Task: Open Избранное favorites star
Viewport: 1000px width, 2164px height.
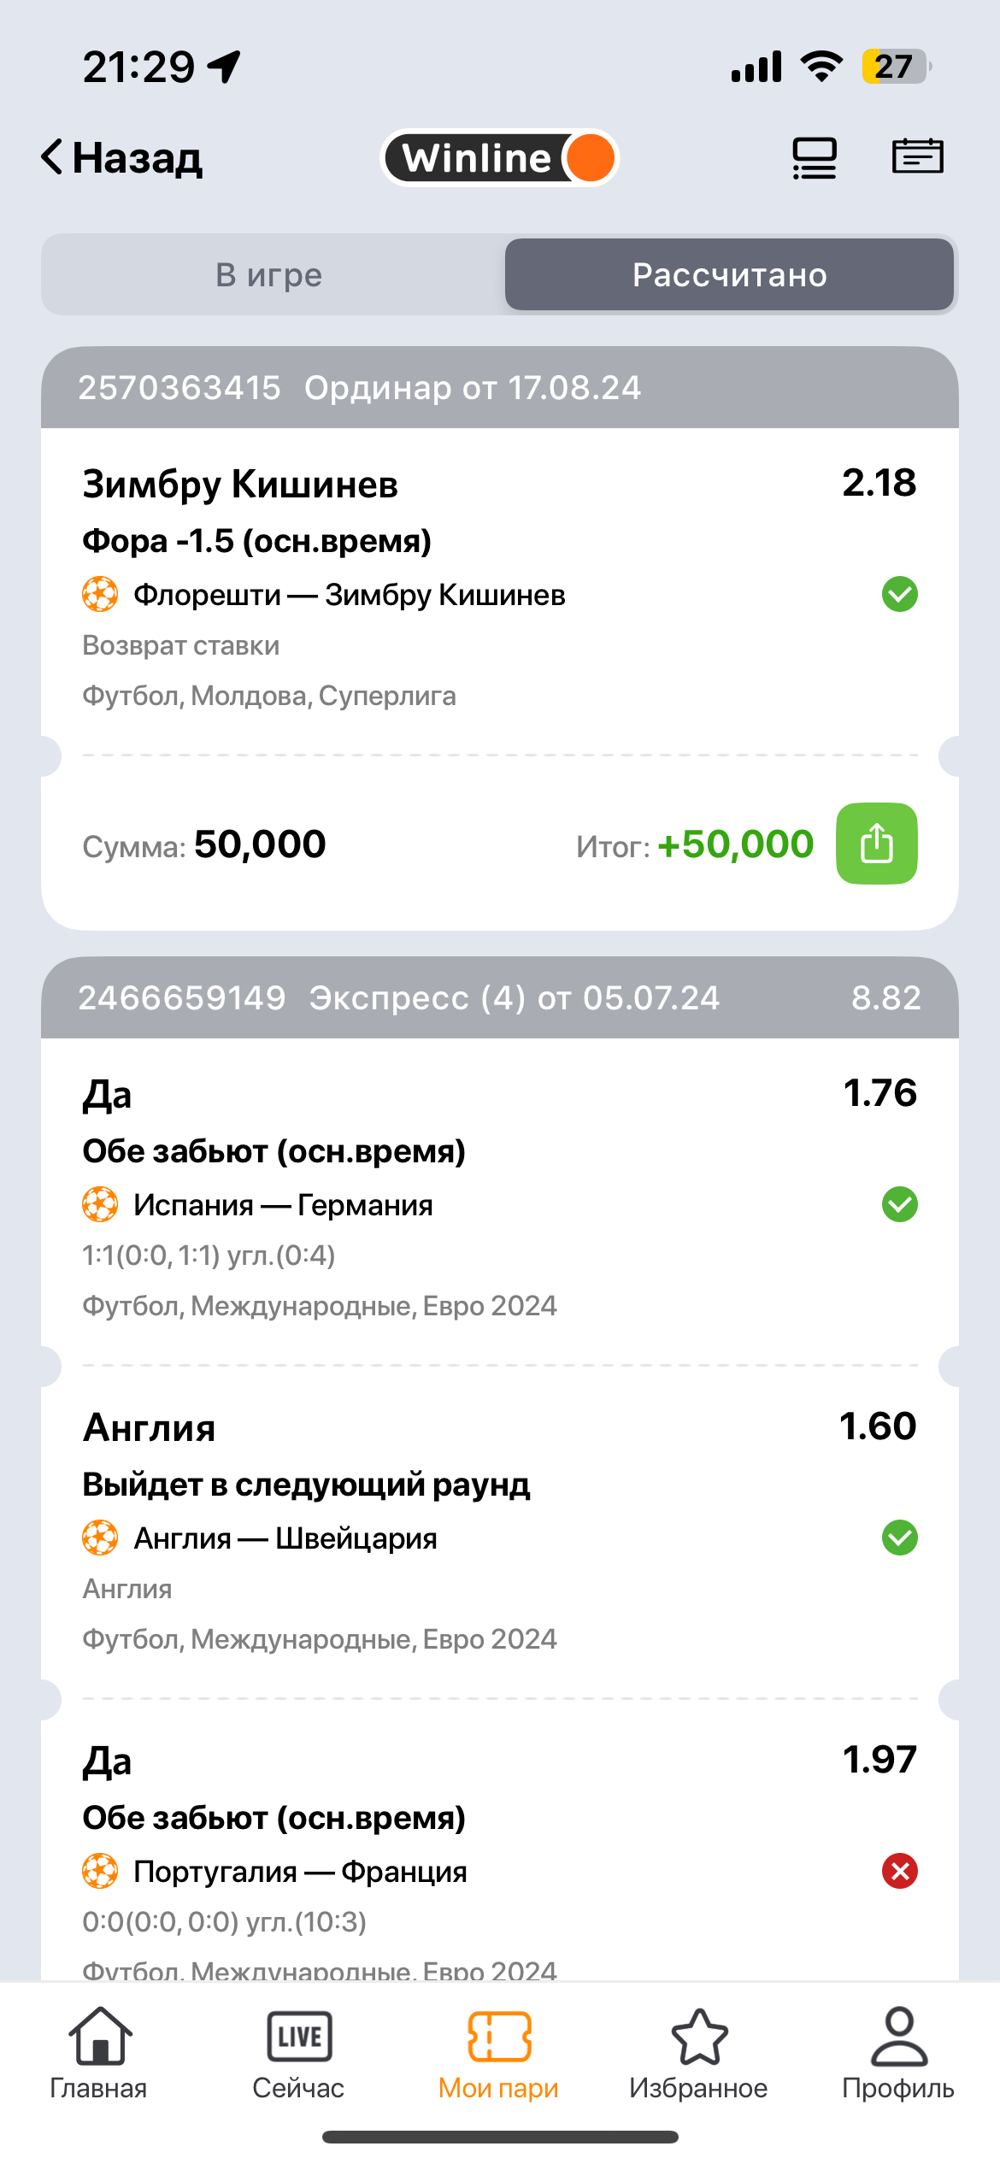Action: [x=698, y=2053]
